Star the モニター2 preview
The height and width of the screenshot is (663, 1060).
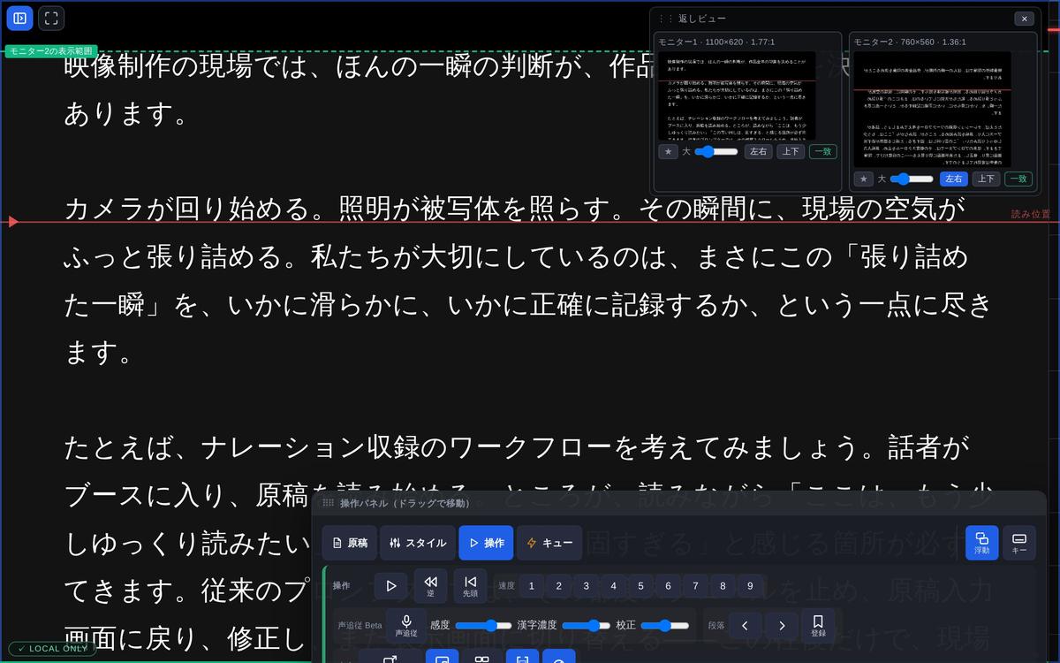pos(864,179)
